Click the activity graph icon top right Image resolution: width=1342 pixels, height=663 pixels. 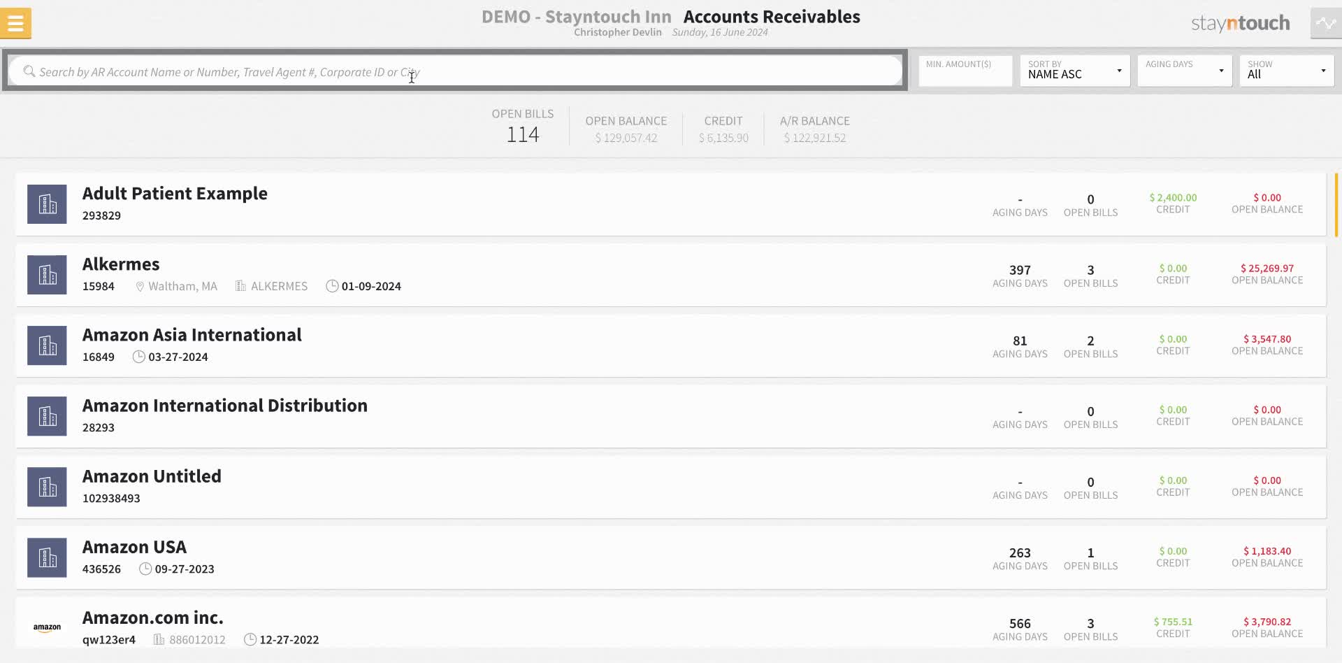click(x=1326, y=23)
